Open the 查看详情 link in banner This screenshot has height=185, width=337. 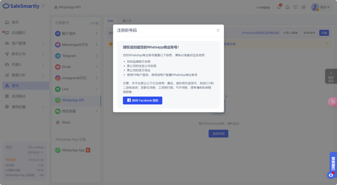[x=229, y=44]
